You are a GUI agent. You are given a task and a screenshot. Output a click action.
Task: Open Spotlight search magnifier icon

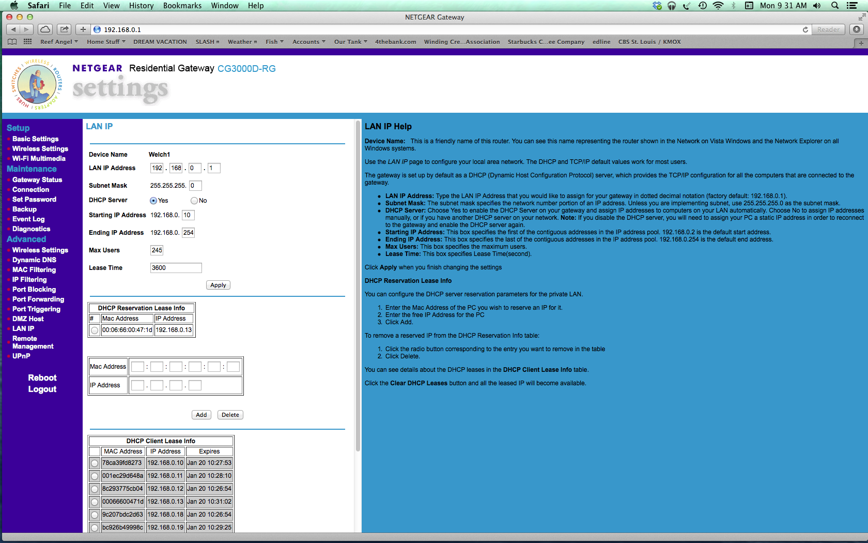(834, 6)
